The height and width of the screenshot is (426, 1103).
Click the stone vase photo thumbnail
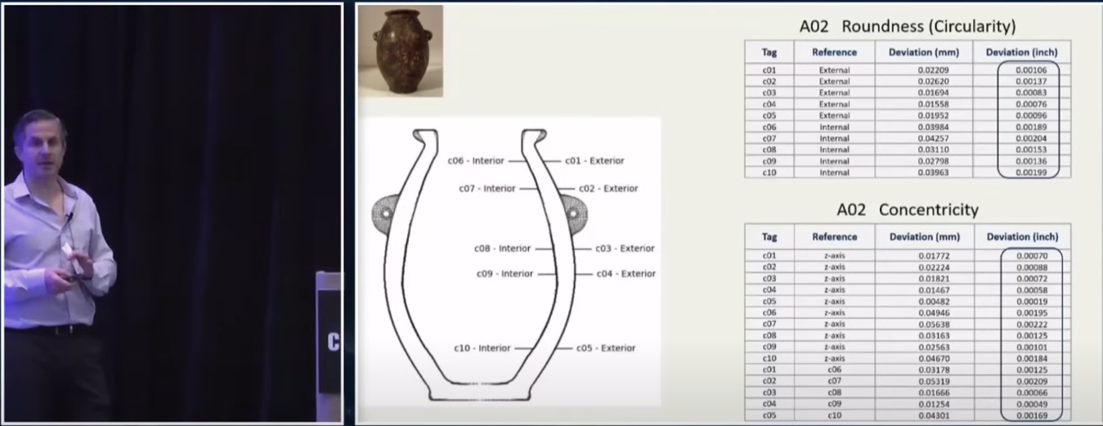(x=401, y=51)
